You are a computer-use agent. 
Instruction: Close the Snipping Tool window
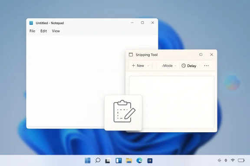(x=211, y=54)
